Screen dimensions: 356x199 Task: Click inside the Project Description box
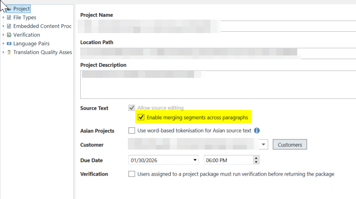click(218, 84)
